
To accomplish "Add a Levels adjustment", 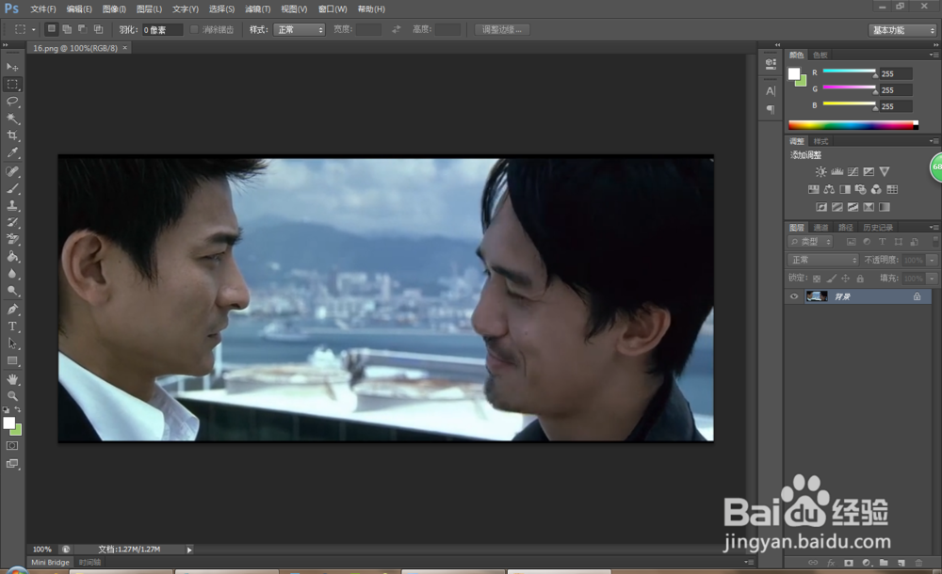I will click(x=836, y=171).
